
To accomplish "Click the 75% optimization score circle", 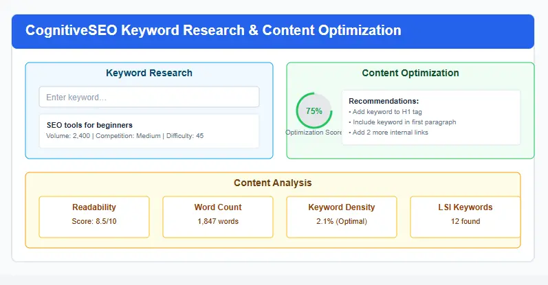I will (314, 111).
